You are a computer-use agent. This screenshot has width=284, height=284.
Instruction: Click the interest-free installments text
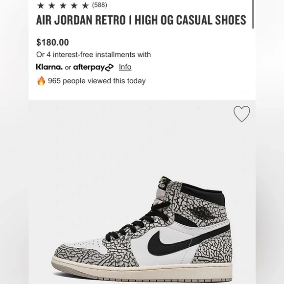tap(94, 54)
